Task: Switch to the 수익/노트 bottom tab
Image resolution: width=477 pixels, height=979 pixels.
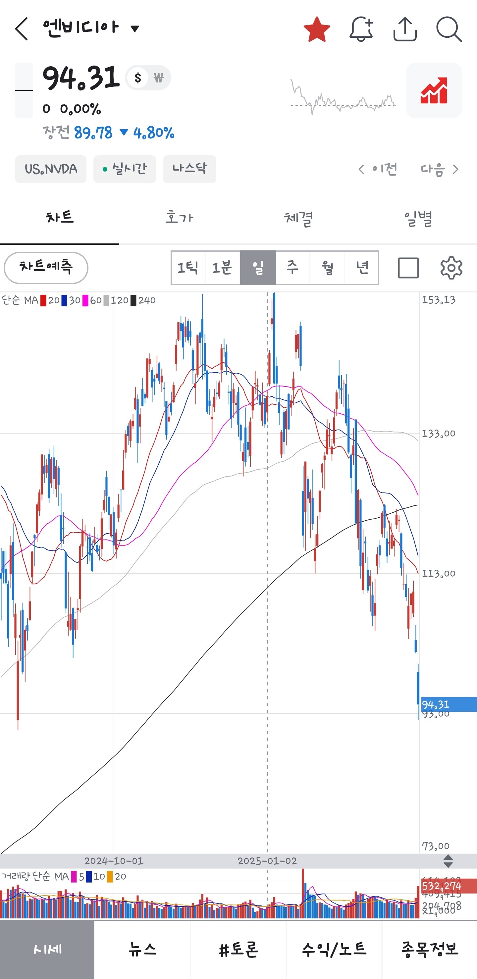Action: pos(334,949)
